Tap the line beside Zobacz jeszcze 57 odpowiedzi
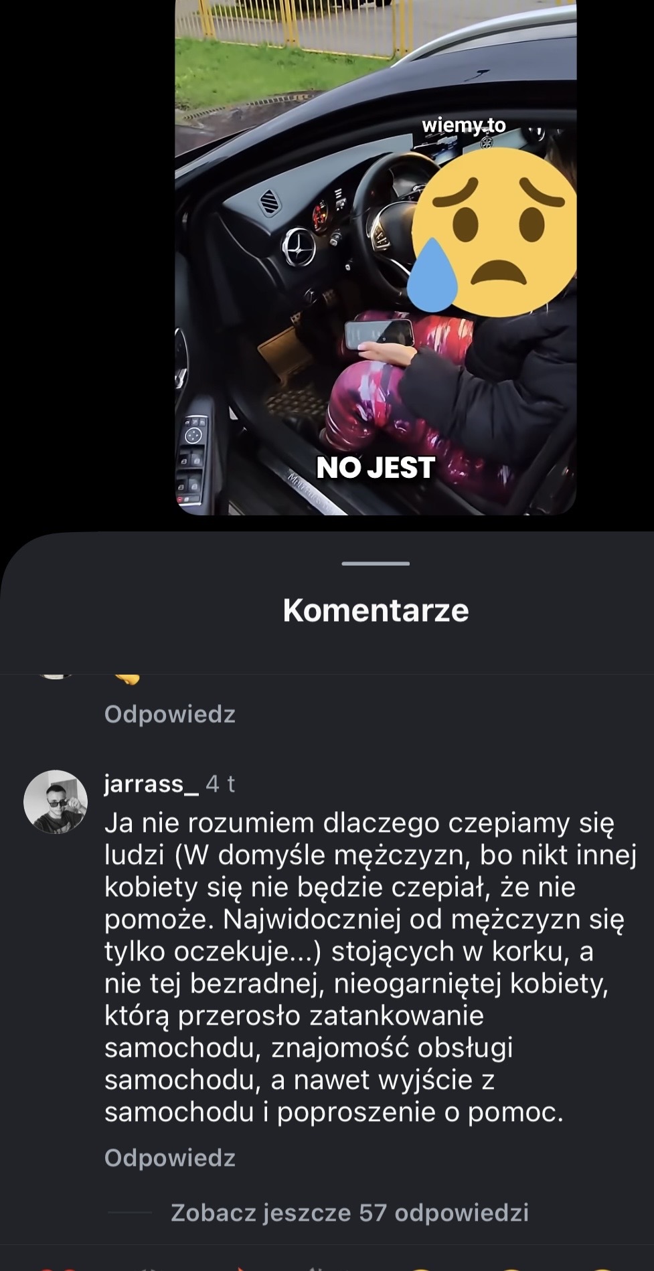 [130, 1212]
